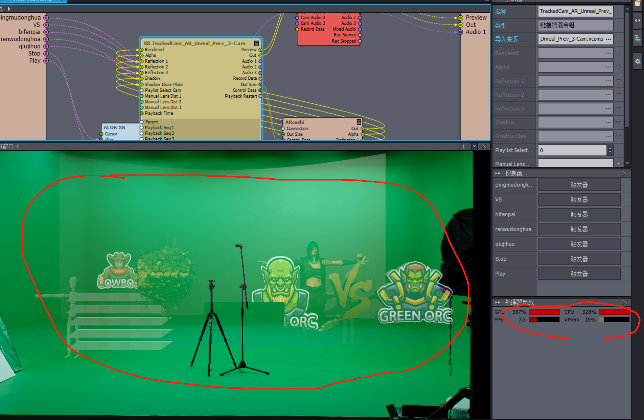Image resolution: width=644 pixels, height=420 pixels.
Task: Trigger the Stop 触发器 button
Action: [579, 259]
